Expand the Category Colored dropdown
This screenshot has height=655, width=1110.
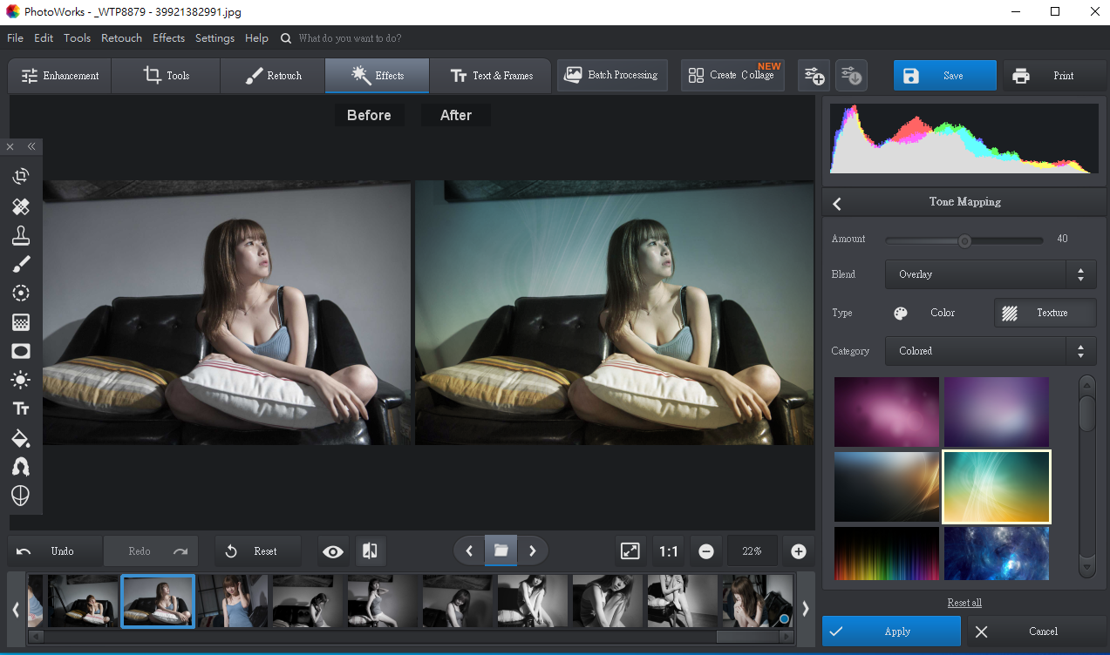[990, 351]
